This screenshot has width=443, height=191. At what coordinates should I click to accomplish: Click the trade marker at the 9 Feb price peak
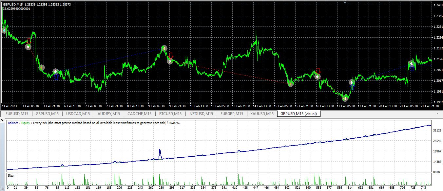click(164, 48)
